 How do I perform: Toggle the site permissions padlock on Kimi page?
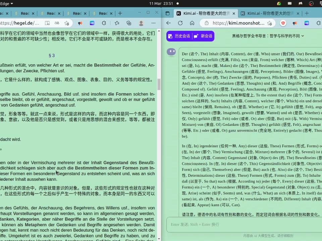(207, 23)
